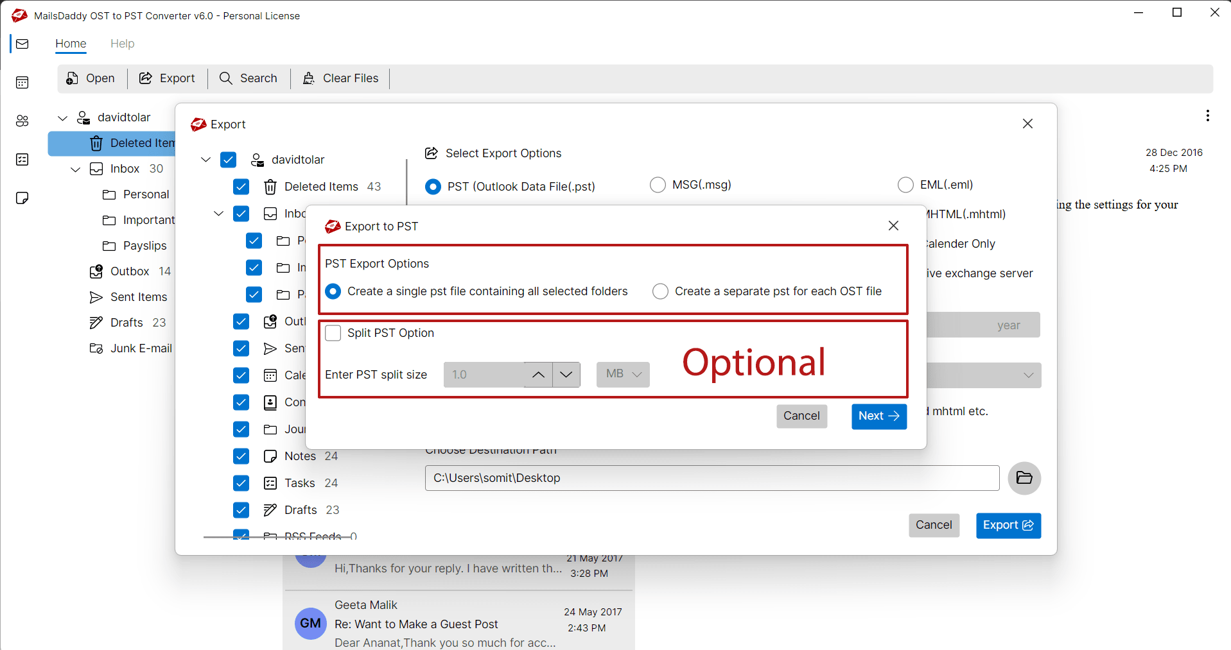Viewport: 1231px width, 650px height.
Task: Uncheck the Drafts checkbox in Export tree
Action: [x=241, y=510]
